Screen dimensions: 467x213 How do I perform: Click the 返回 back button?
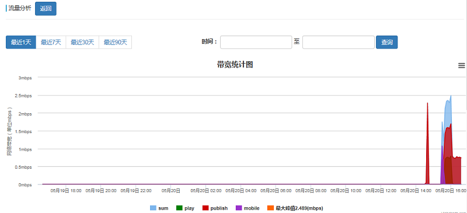click(46, 9)
